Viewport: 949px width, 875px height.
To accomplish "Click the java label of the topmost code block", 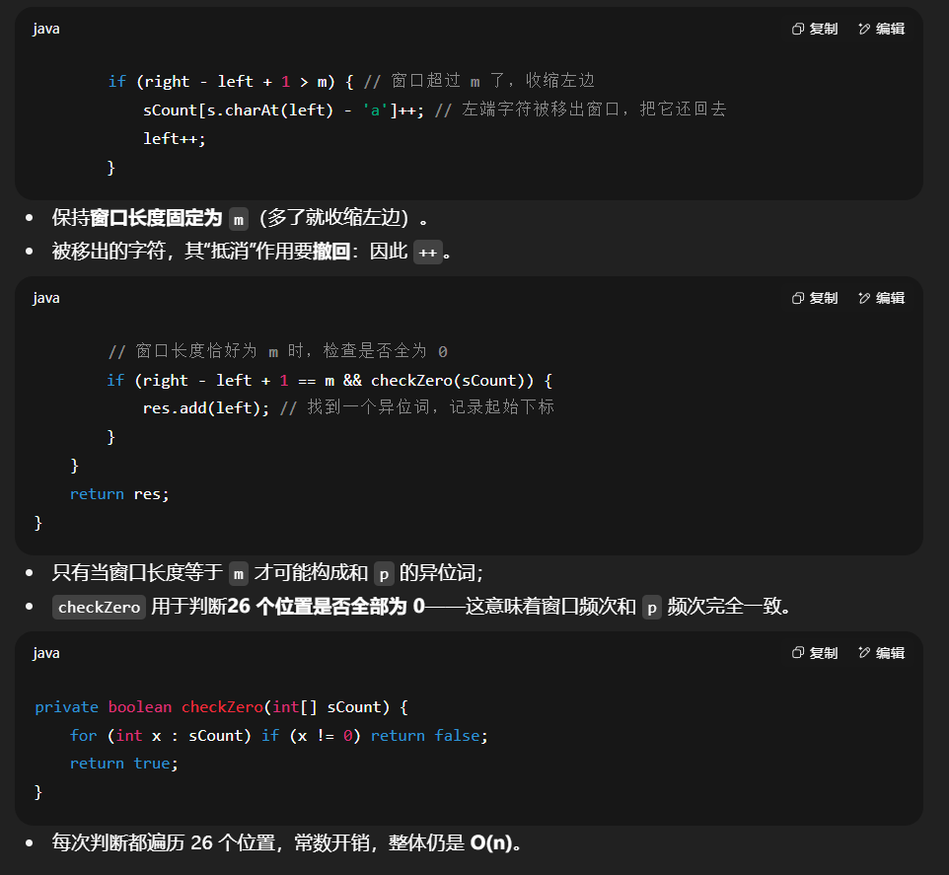I will (x=46, y=29).
